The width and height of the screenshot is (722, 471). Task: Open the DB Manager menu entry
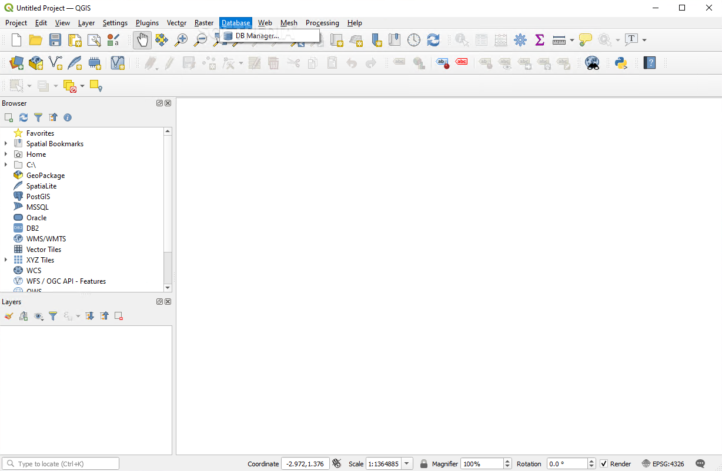point(270,36)
